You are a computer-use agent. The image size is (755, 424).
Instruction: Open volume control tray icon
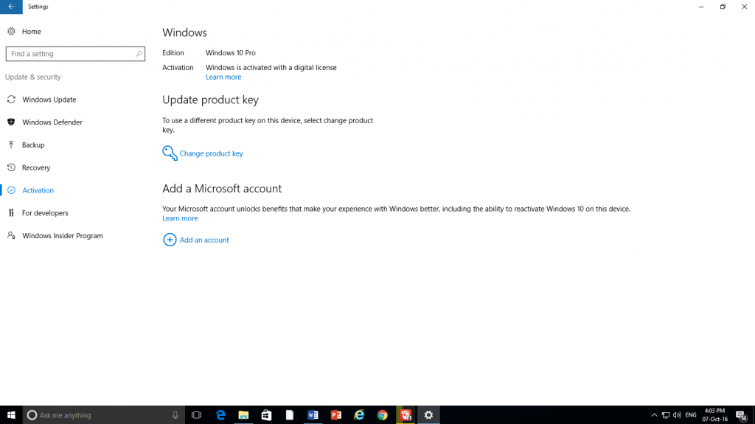tap(677, 415)
